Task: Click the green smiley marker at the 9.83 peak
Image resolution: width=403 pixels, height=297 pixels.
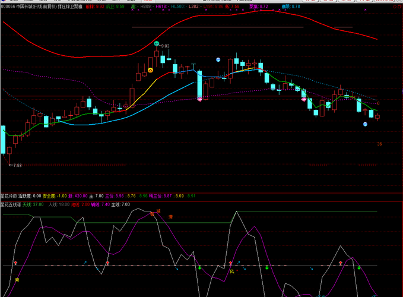Action: (157, 43)
